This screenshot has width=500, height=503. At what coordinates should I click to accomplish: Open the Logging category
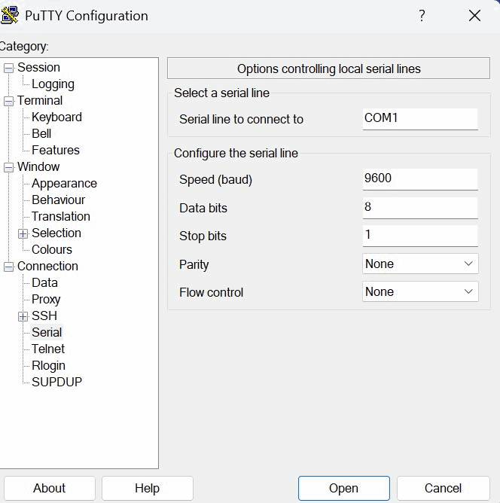53,84
